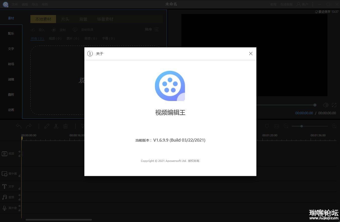
Task: Click the 教程 tutorial link
Action: [x=273, y=4]
